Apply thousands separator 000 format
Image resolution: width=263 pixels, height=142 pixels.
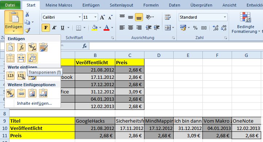pyautogui.click(x=204, y=28)
